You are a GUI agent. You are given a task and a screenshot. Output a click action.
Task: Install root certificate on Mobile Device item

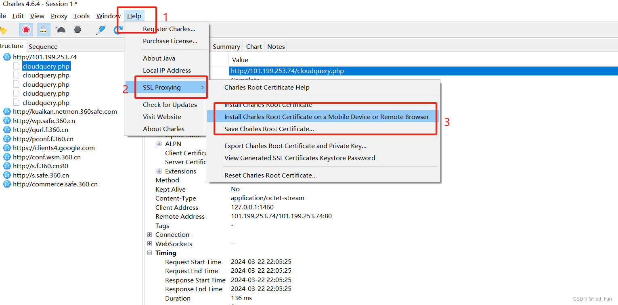(323, 117)
